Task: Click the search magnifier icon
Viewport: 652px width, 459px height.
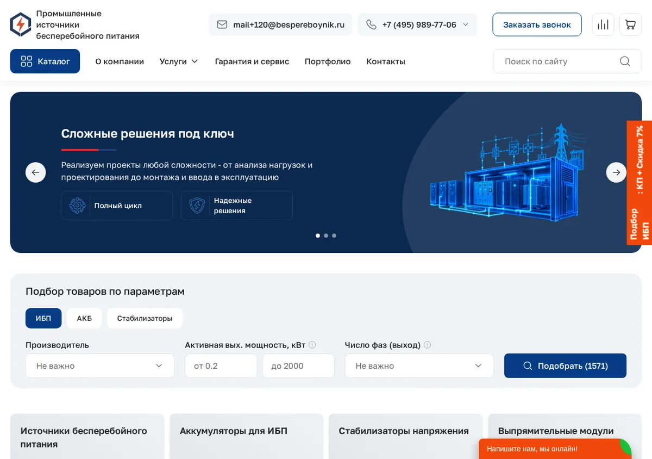Action: click(x=625, y=61)
